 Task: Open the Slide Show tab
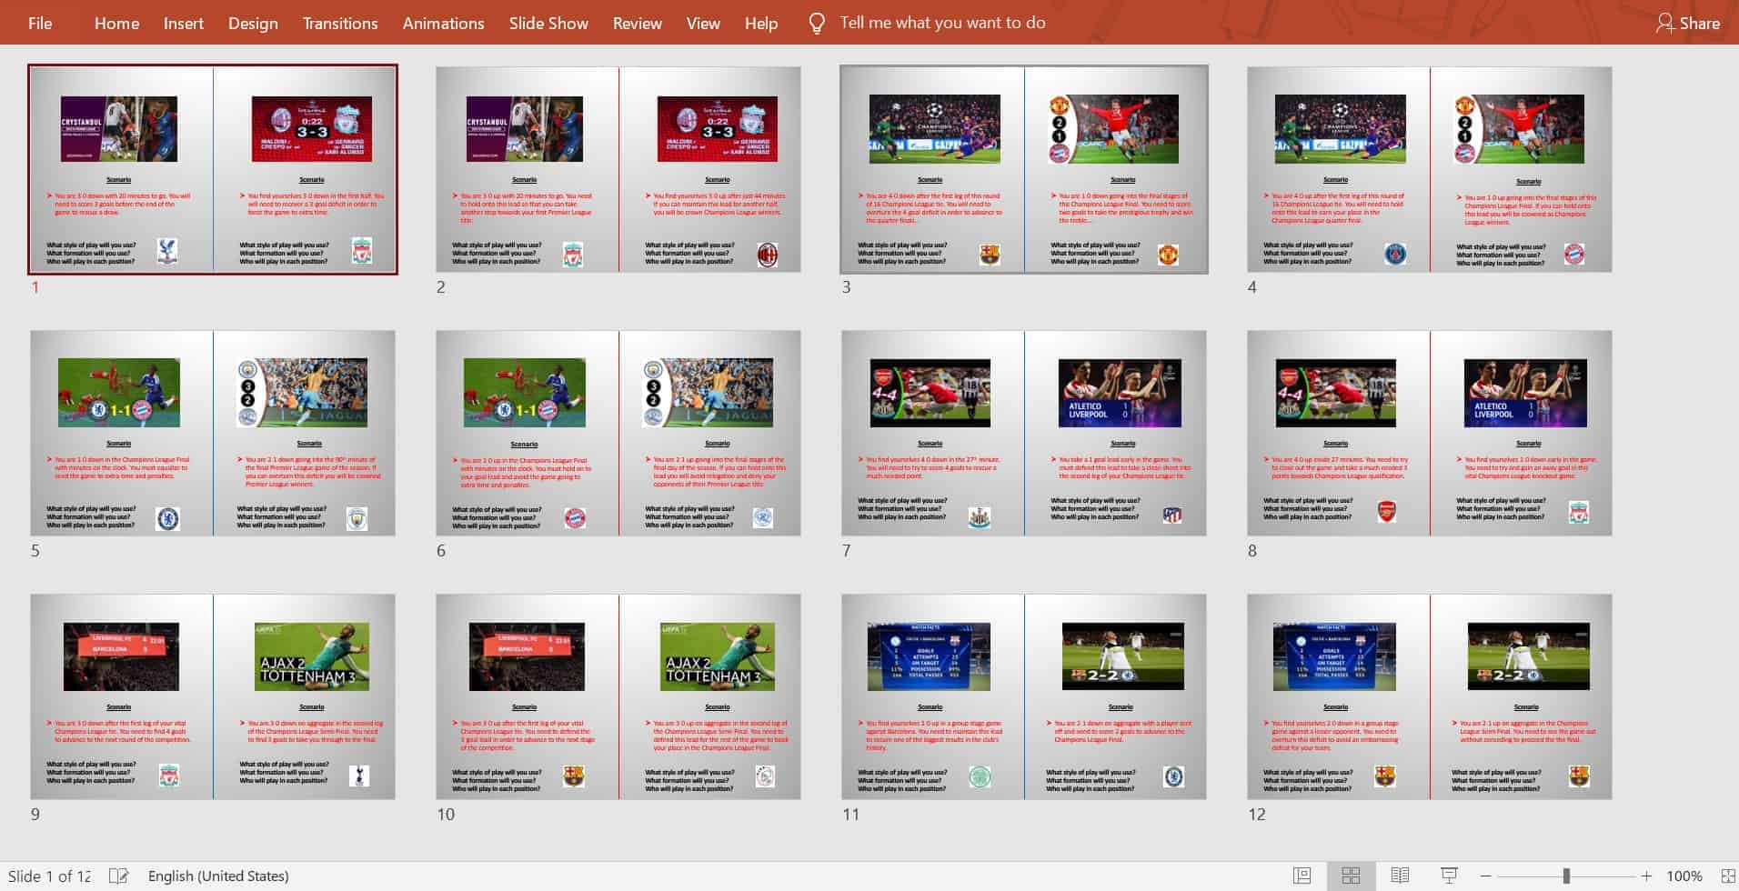[x=548, y=24]
